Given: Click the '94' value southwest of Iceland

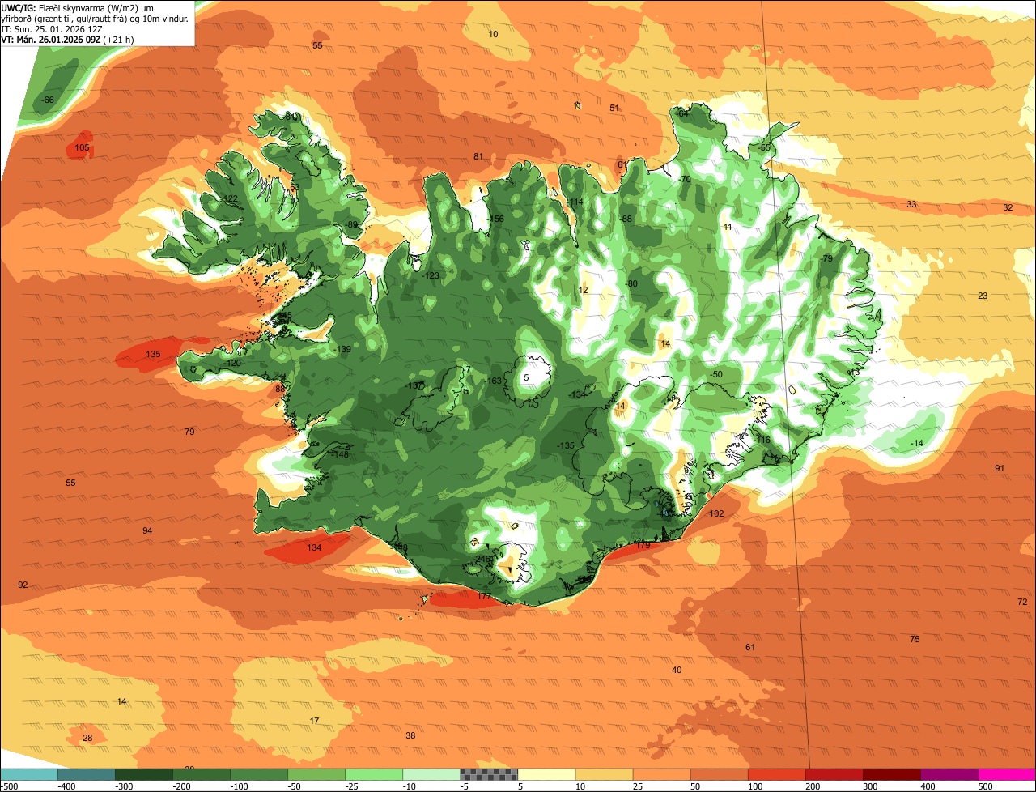Looking at the screenshot, I should click(x=146, y=530).
